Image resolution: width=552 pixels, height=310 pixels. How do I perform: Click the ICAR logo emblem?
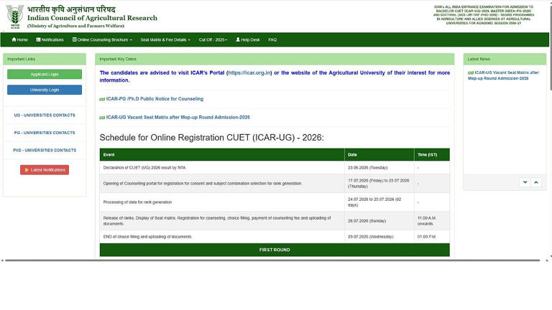15,17
